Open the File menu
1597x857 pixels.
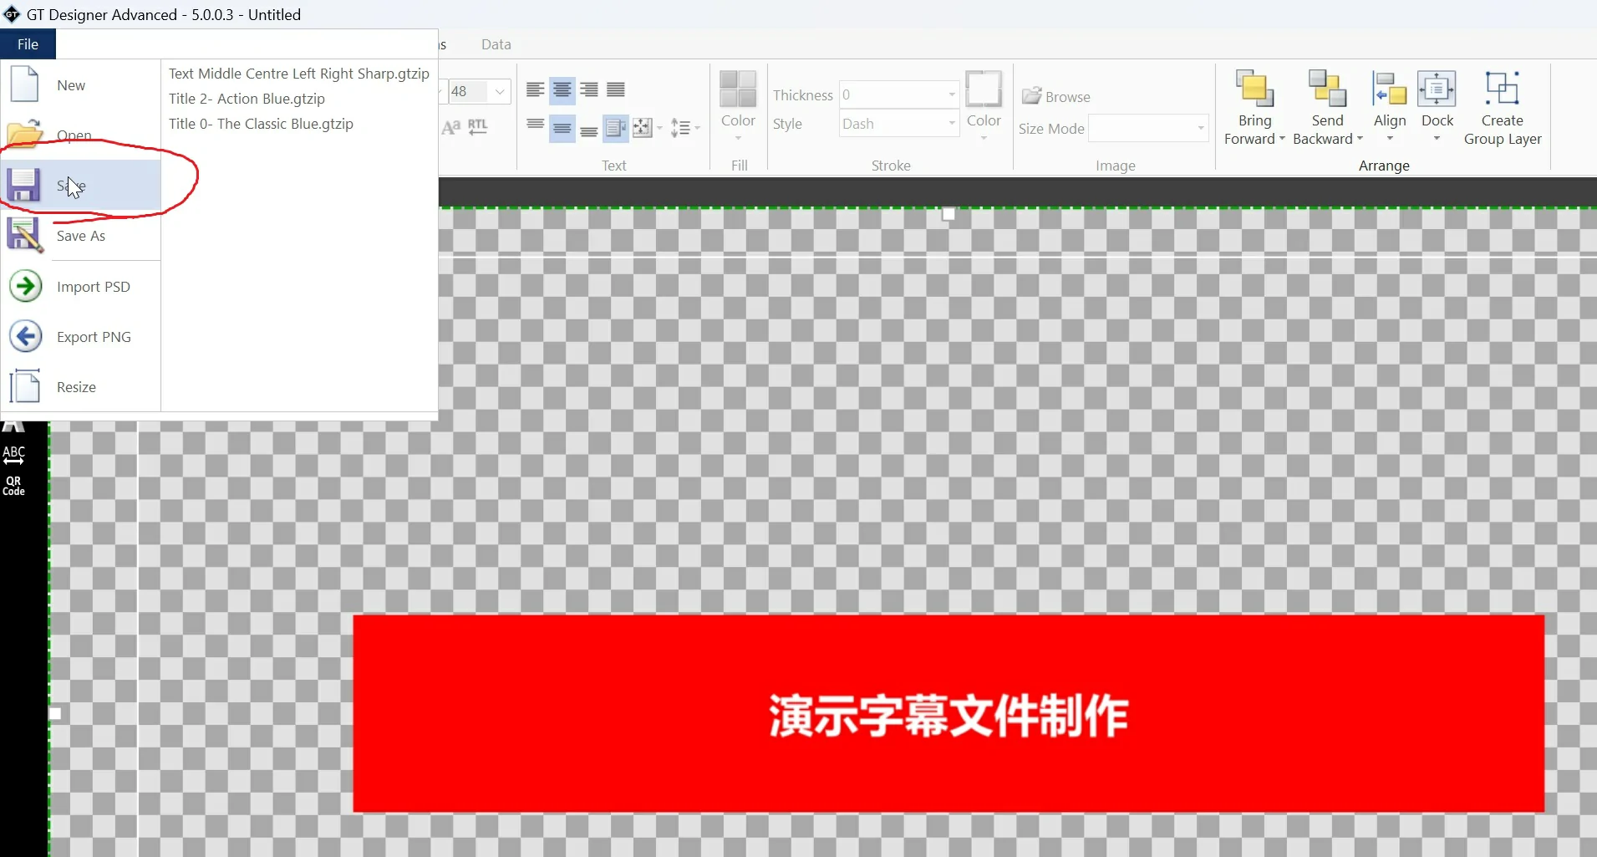pyautogui.click(x=28, y=43)
